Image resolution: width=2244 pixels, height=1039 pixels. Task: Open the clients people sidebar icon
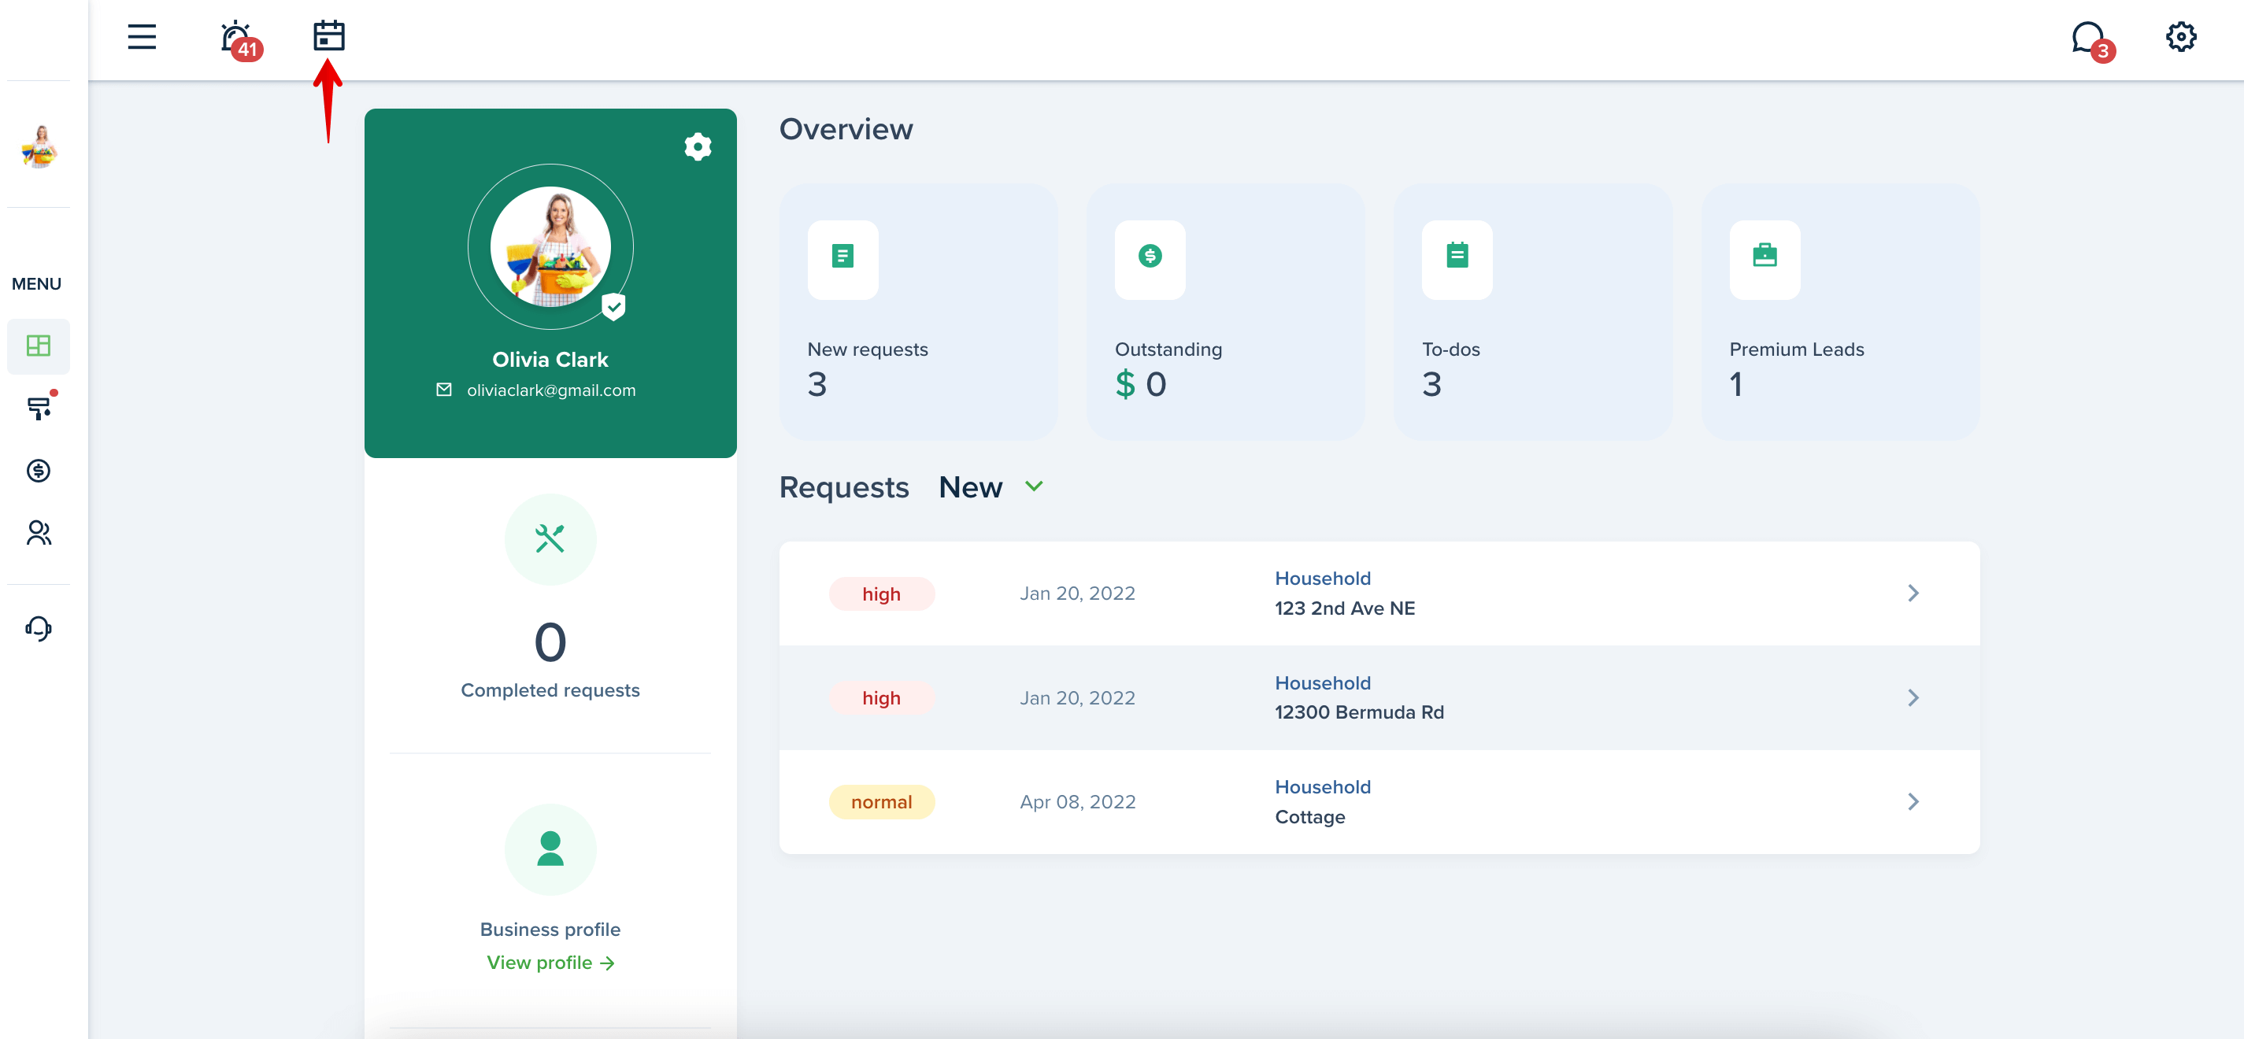pos(39,532)
